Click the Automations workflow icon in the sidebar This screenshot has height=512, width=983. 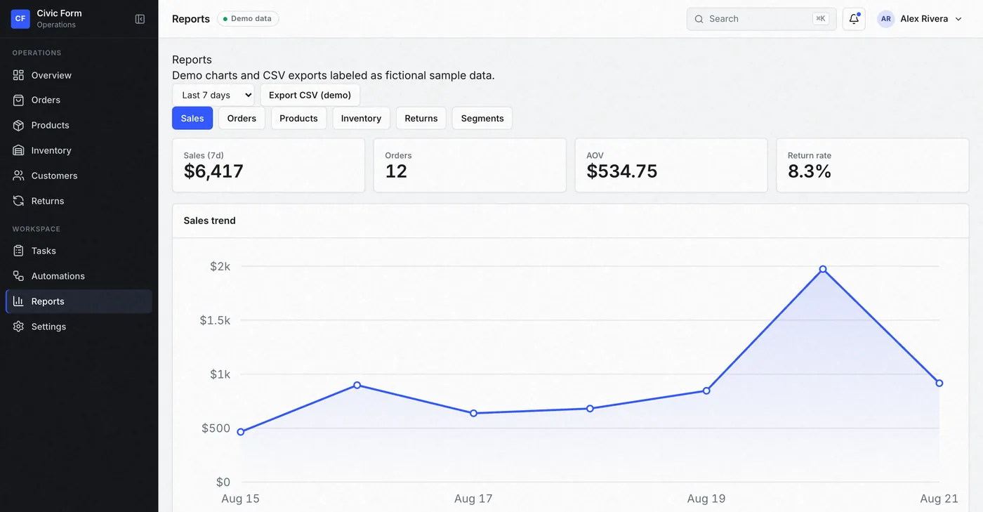click(18, 276)
